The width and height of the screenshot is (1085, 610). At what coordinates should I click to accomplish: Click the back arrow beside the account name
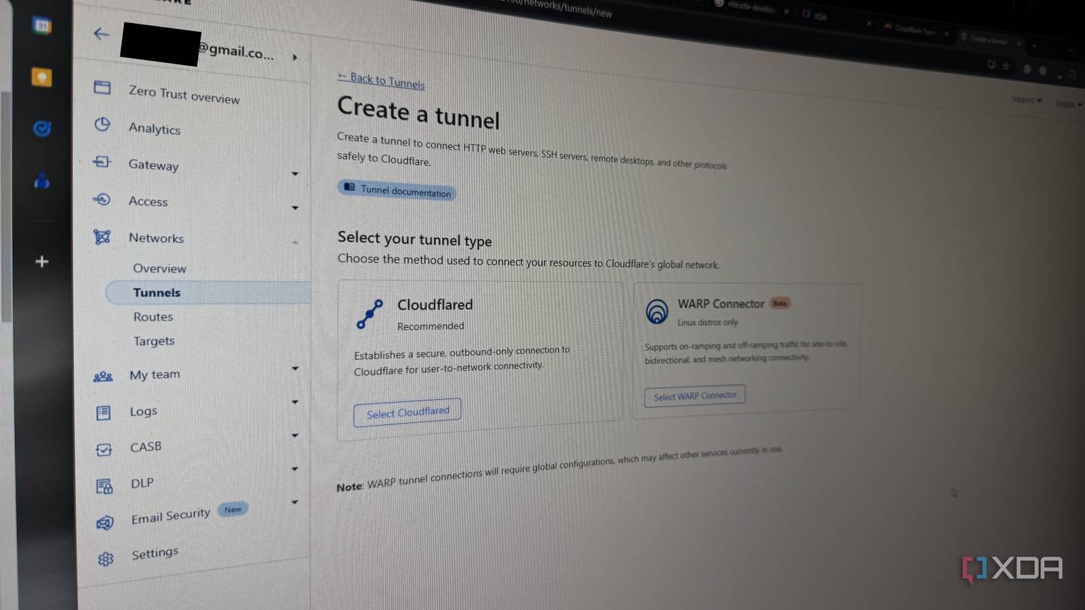click(x=101, y=33)
